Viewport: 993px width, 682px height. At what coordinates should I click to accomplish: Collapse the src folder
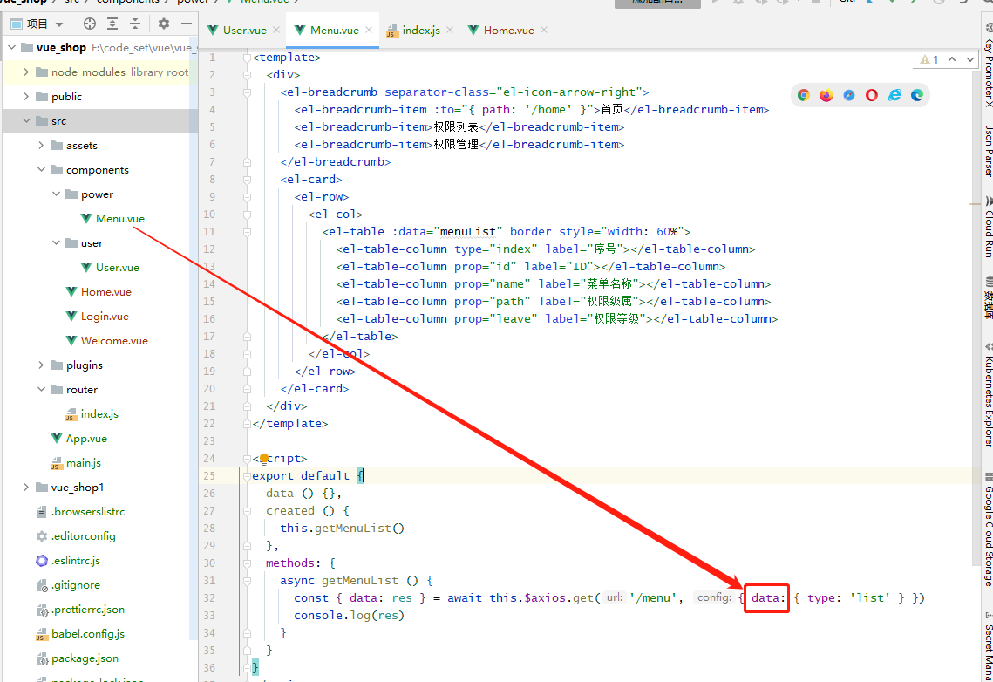[26, 121]
